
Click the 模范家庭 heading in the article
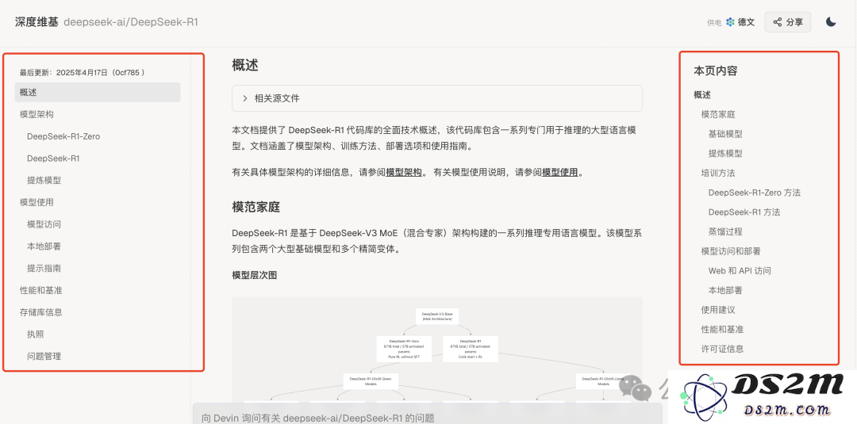click(x=256, y=208)
